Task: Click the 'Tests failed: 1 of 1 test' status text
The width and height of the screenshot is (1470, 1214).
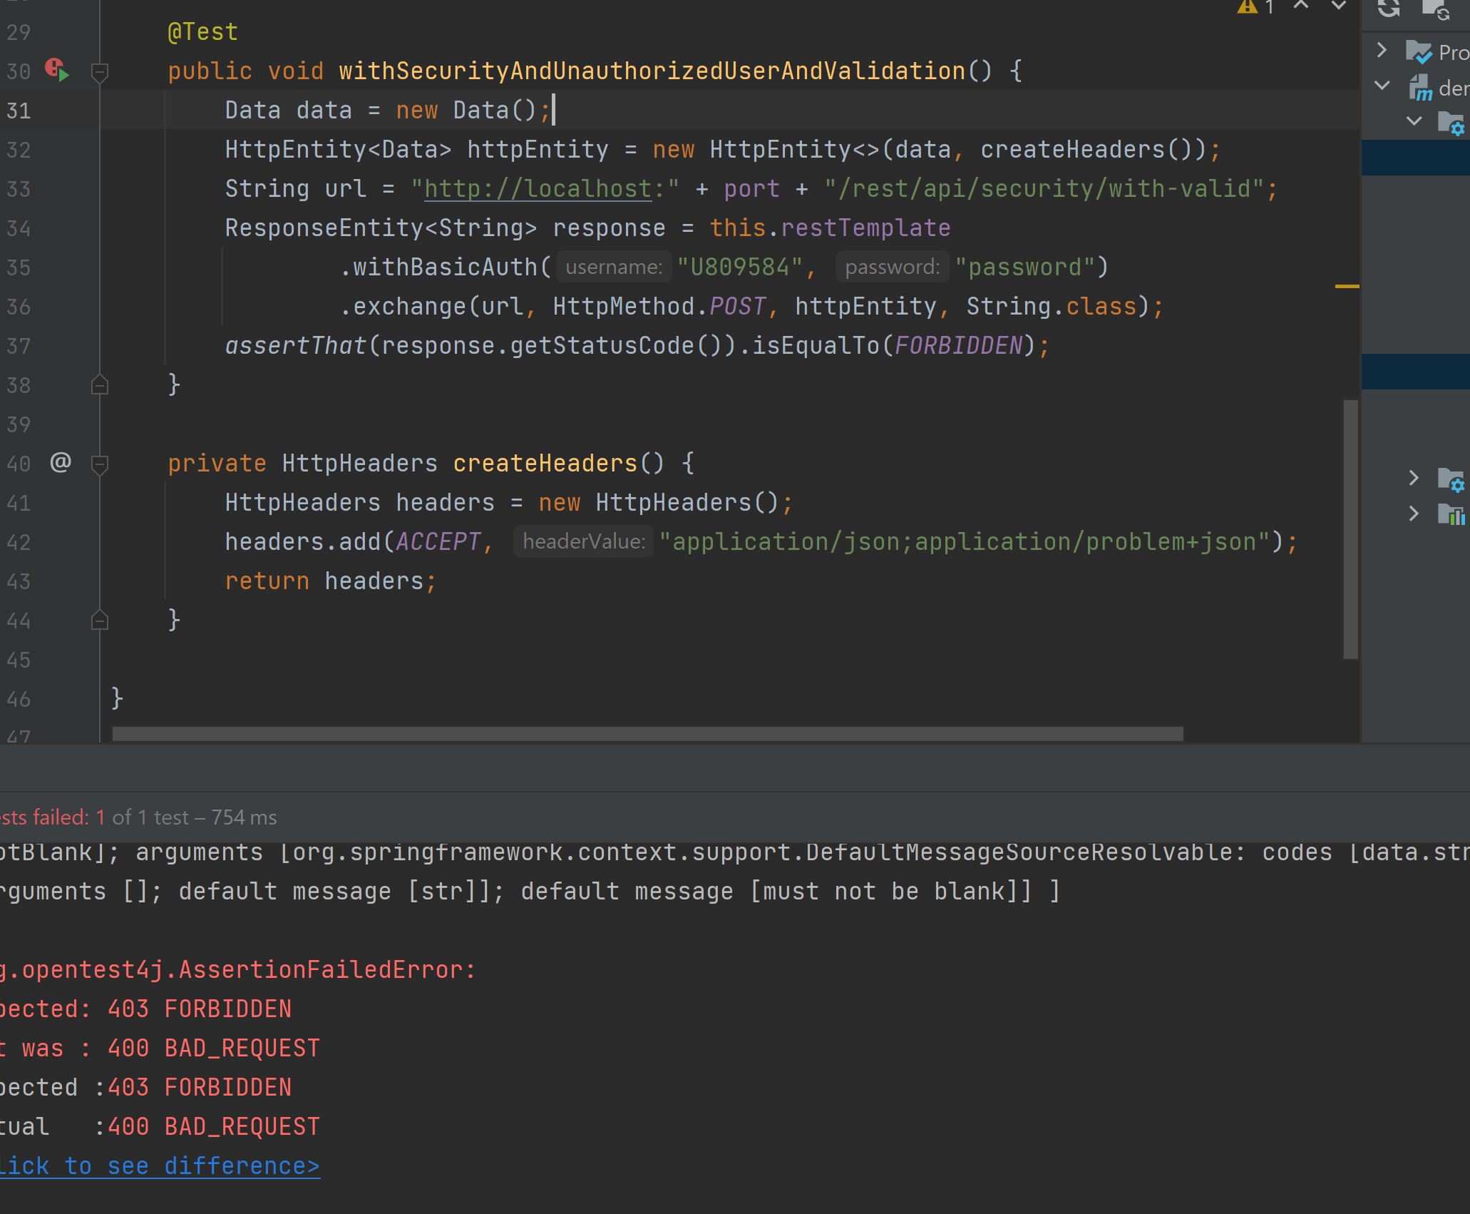Action: [x=138, y=817]
